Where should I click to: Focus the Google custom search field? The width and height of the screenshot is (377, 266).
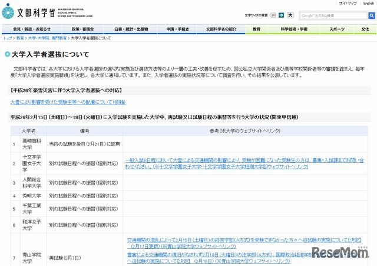coord(333,16)
